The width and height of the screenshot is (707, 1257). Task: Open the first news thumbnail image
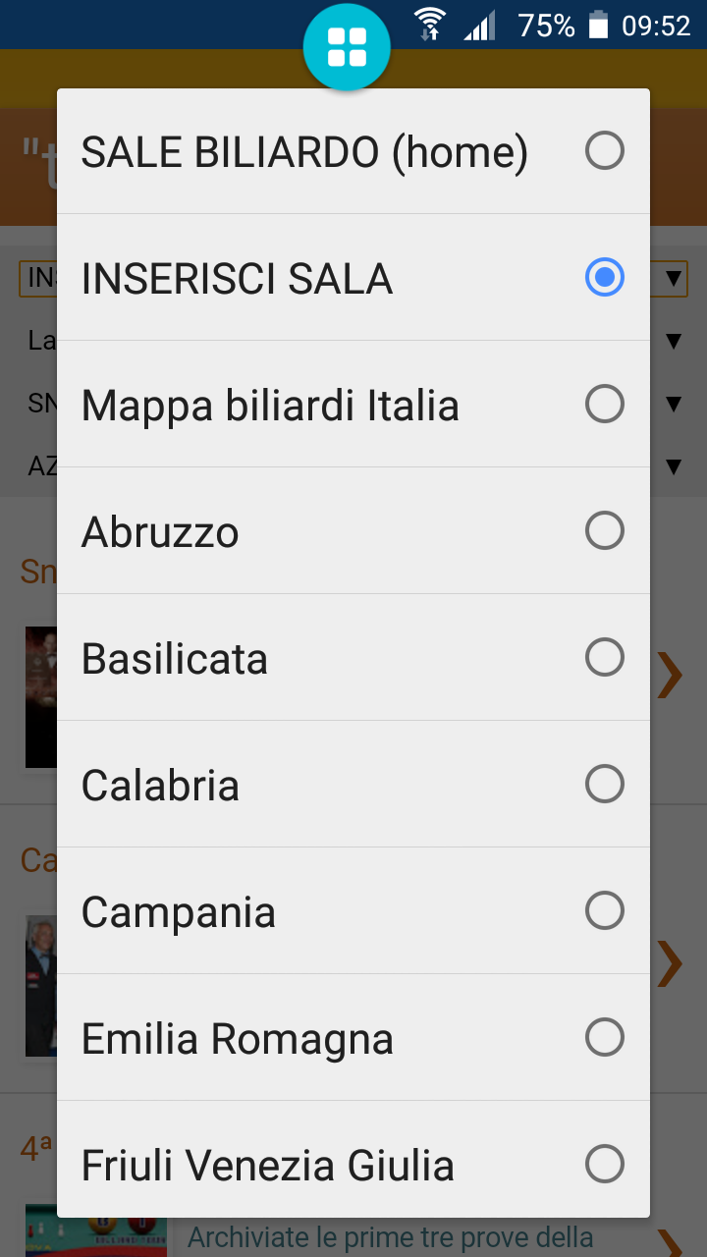pos(40,697)
